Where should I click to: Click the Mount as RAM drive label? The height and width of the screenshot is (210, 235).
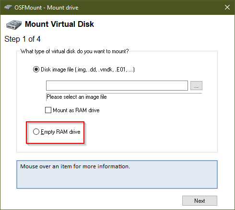[x=76, y=110]
